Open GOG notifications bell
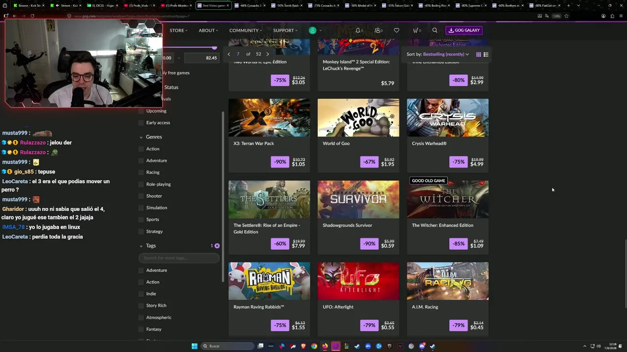 point(359,30)
